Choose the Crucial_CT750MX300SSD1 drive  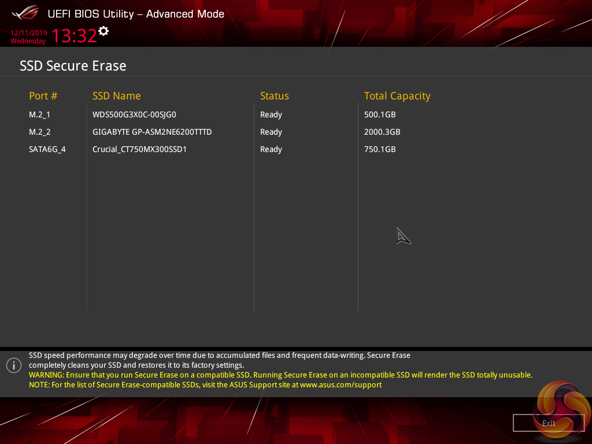[140, 149]
